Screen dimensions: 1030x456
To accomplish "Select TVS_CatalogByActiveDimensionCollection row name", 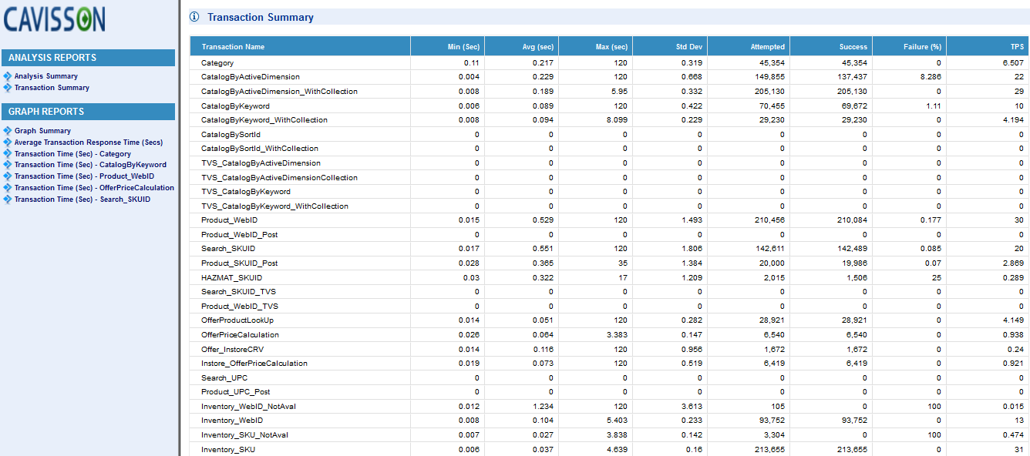I will [279, 177].
